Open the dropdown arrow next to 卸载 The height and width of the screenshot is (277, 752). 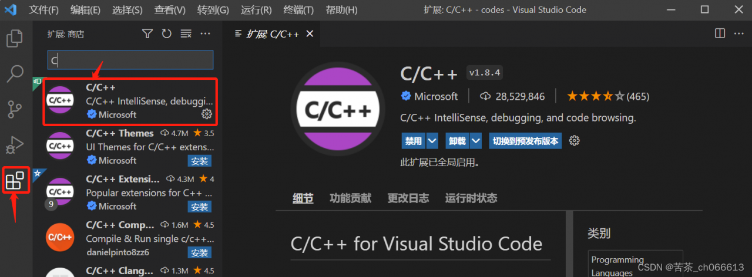(x=476, y=141)
